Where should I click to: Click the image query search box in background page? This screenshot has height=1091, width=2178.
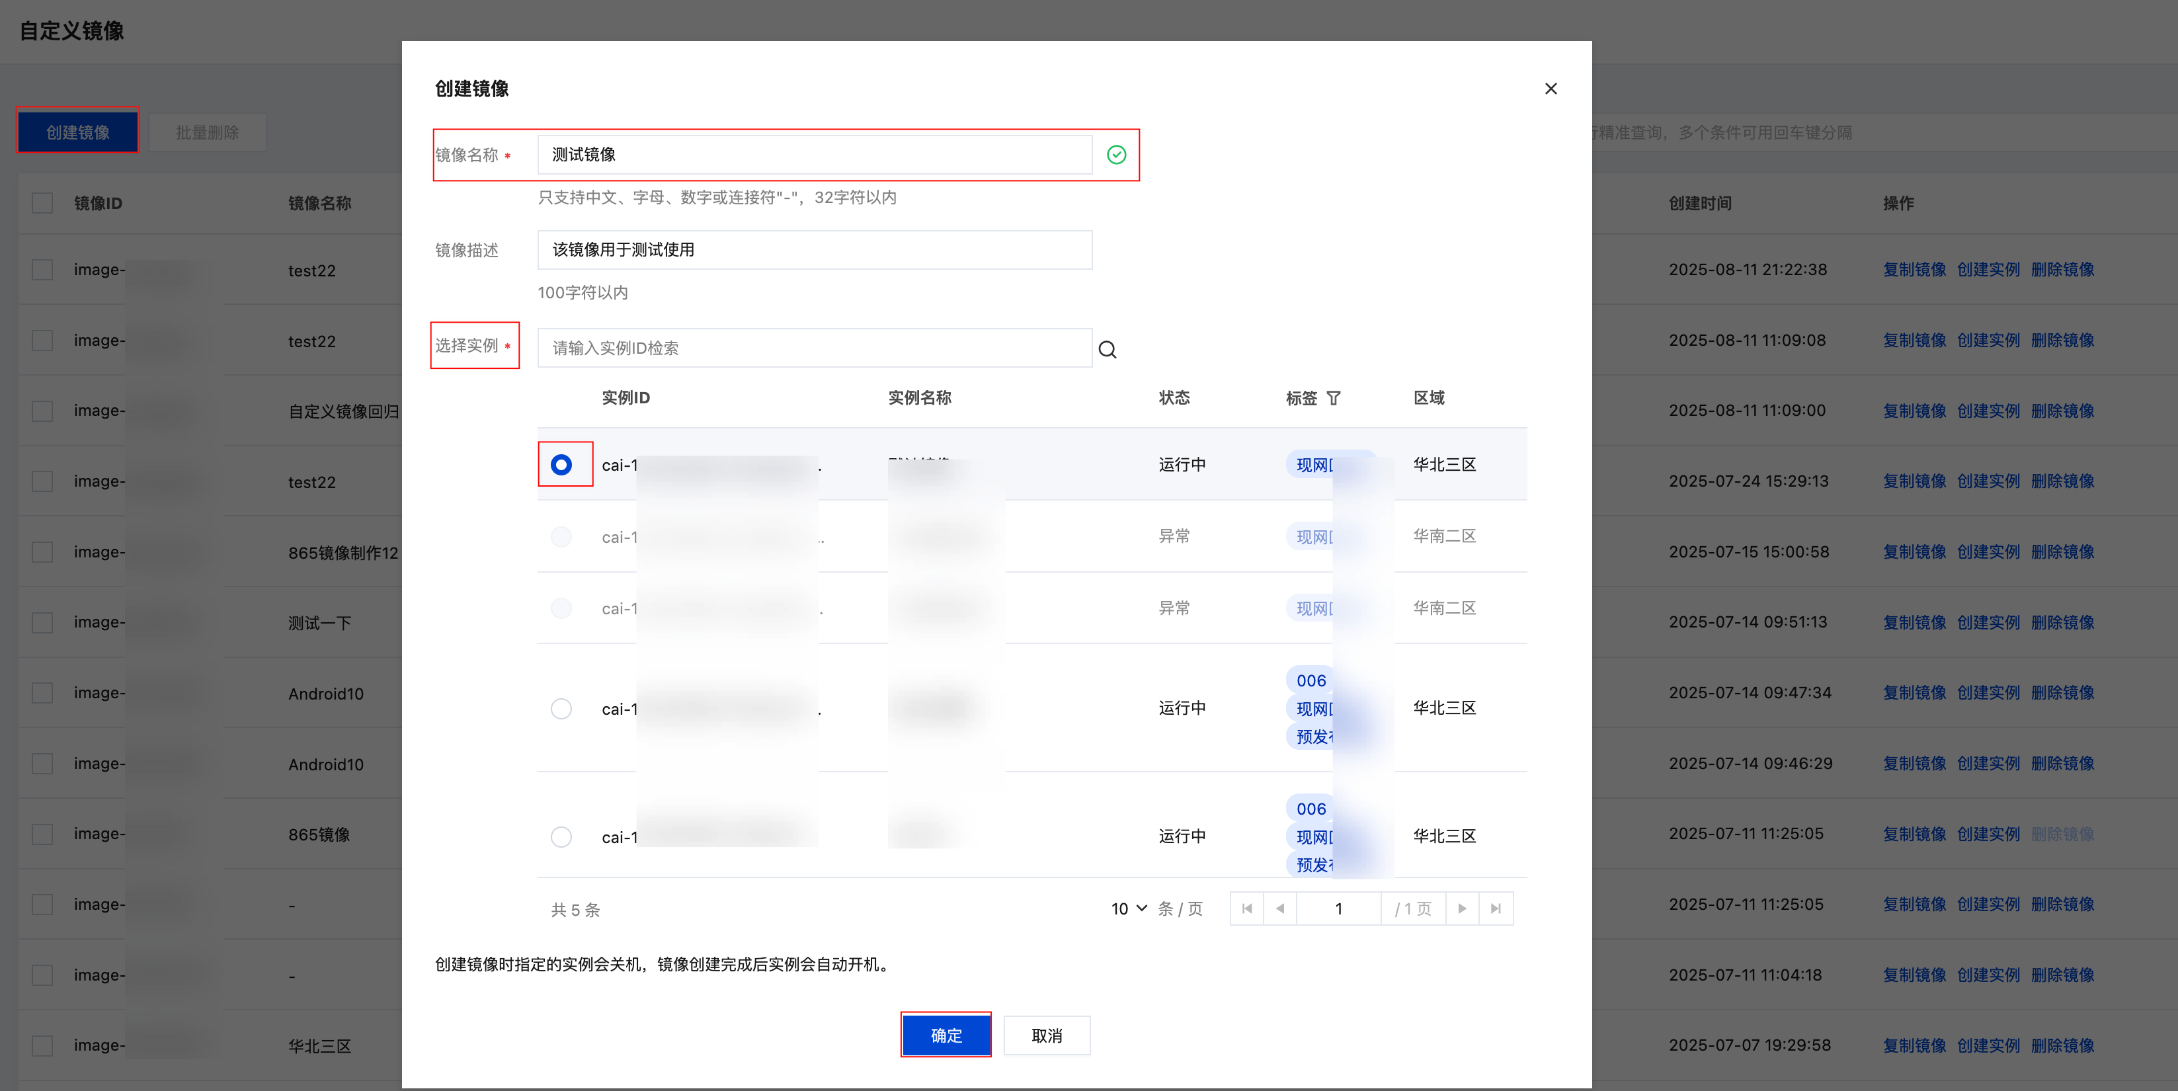click(1884, 132)
